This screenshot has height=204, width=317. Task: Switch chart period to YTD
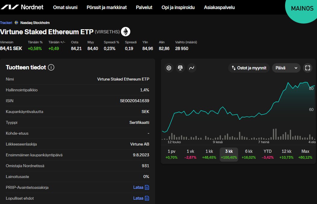point(268,154)
